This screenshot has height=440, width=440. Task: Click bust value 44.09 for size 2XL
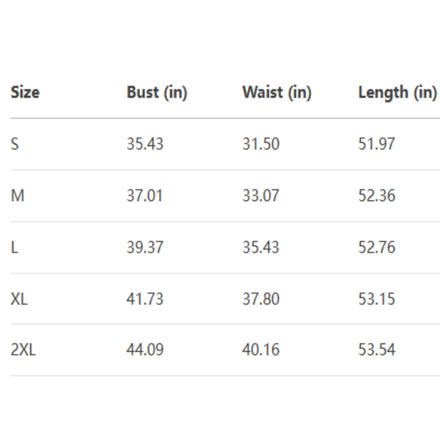(x=144, y=350)
